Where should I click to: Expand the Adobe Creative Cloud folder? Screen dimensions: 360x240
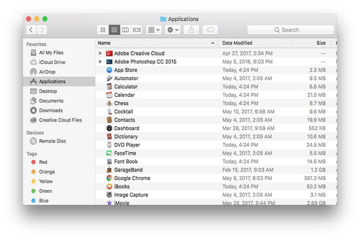point(100,53)
